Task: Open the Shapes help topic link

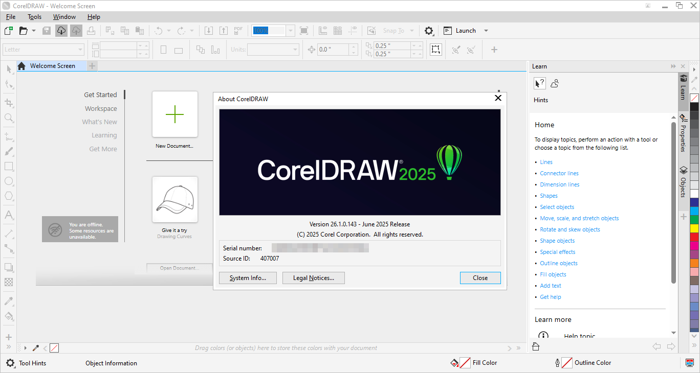Action: tap(549, 195)
